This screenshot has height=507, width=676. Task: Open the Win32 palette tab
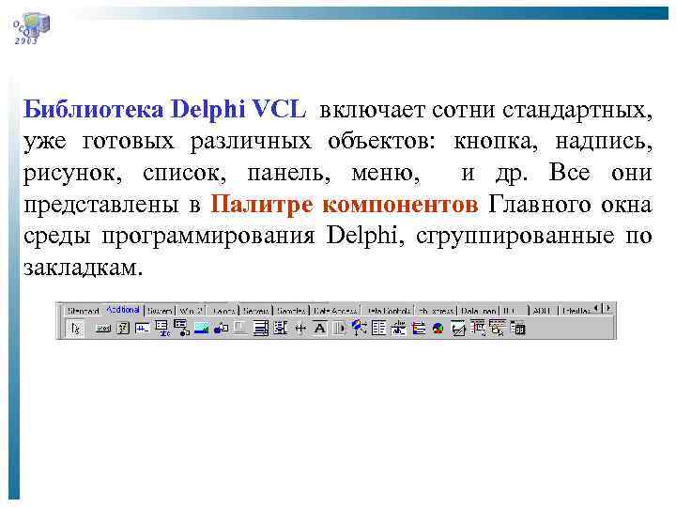tap(191, 311)
